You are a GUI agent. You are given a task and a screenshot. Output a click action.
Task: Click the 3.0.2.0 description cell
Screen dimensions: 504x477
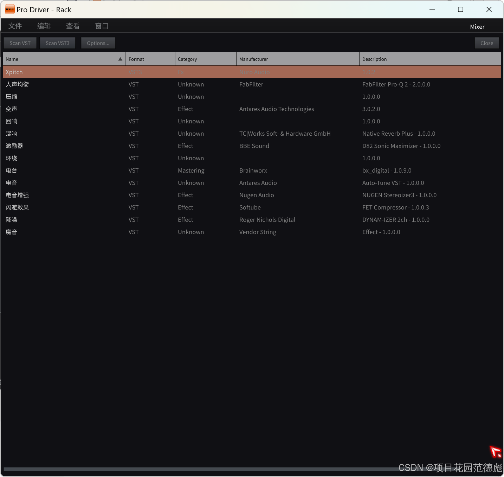(x=371, y=109)
